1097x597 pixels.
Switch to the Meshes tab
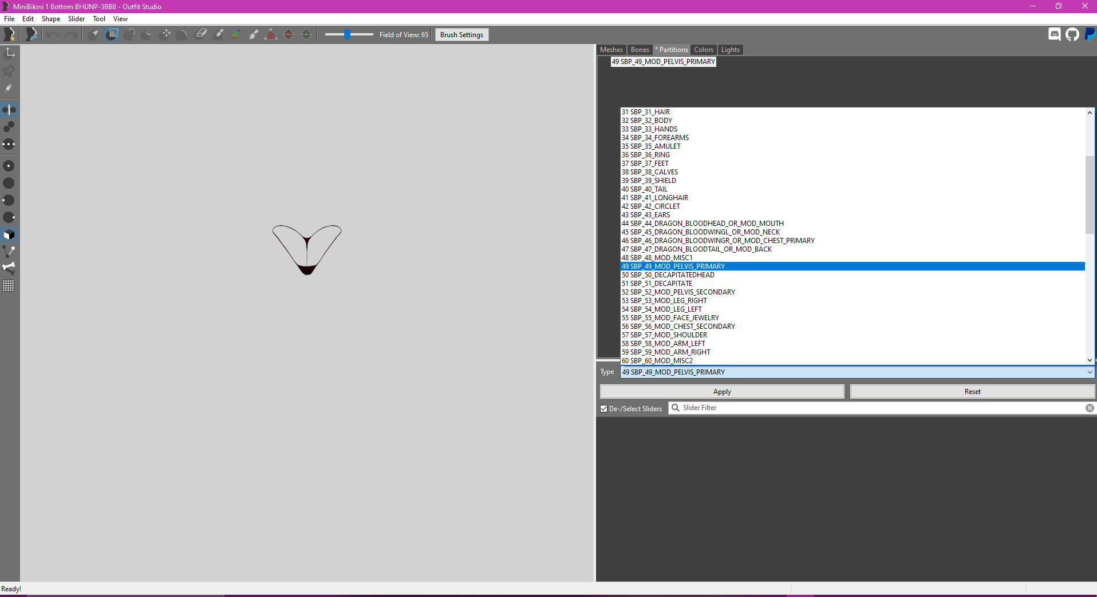click(611, 50)
